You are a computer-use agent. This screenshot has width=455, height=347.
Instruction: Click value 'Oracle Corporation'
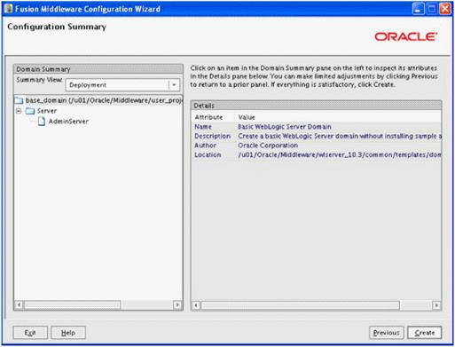pyautogui.click(x=268, y=146)
